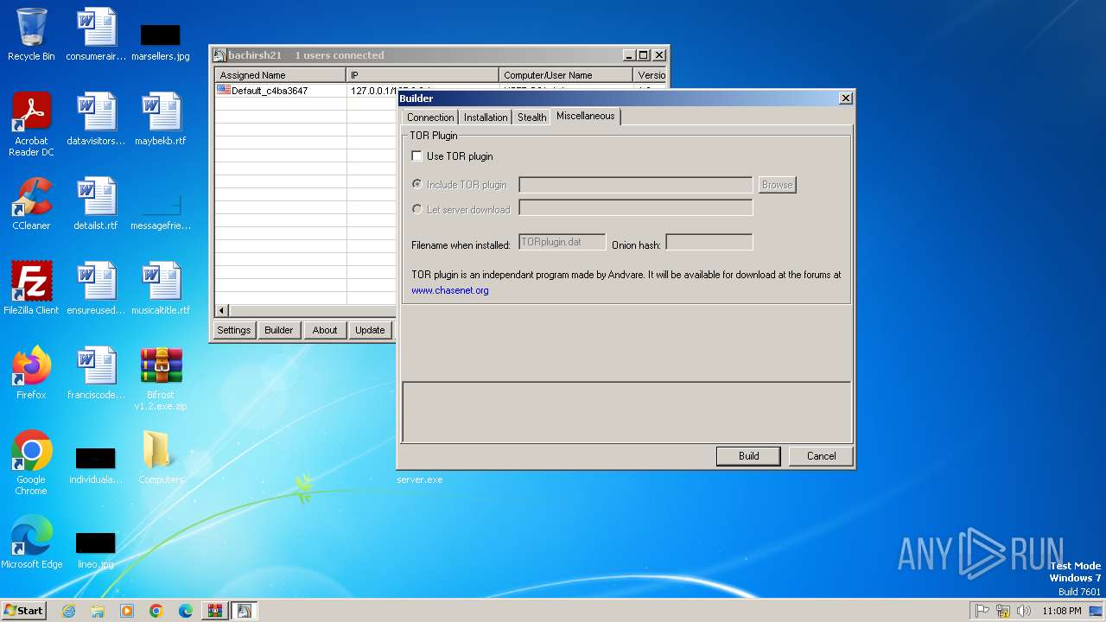The image size is (1106, 622).
Task: Switch to the Installation tab
Action: [486, 117]
